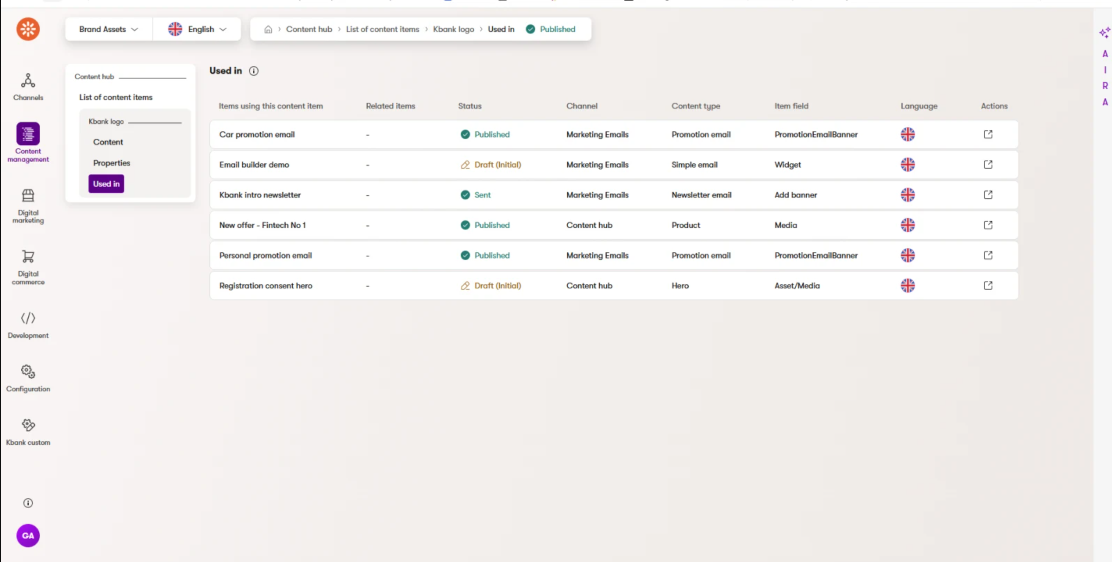Image resolution: width=1112 pixels, height=562 pixels.
Task: Switch to the Content tab under Kbank logo
Action: 108,142
